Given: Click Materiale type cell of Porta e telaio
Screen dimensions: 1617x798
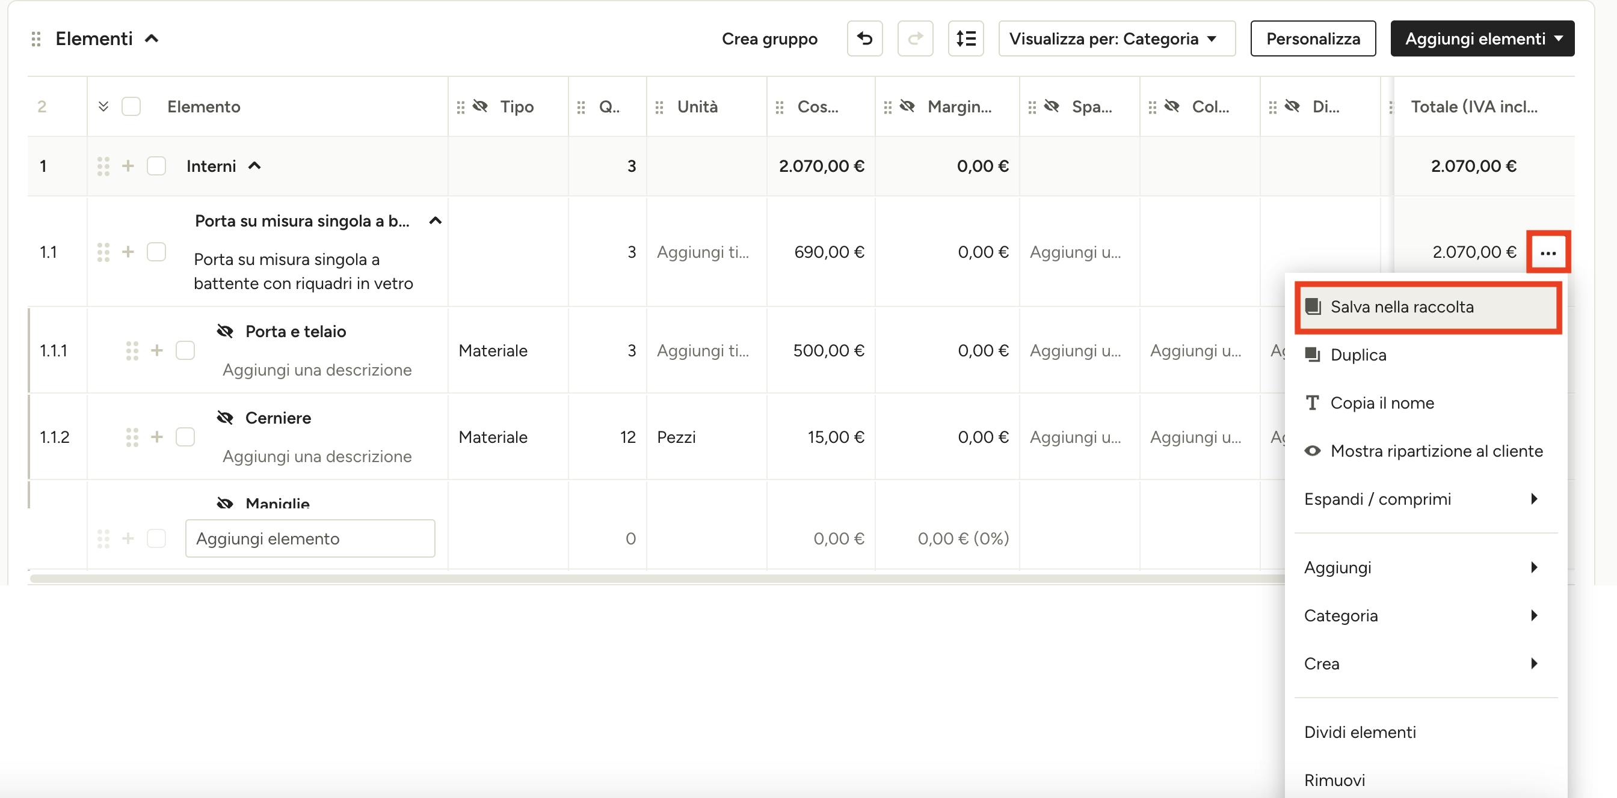Looking at the screenshot, I should [x=508, y=350].
